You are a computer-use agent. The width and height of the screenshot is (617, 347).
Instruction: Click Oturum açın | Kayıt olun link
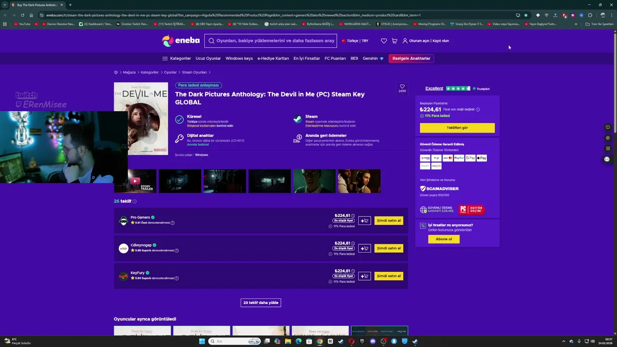click(426, 41)
